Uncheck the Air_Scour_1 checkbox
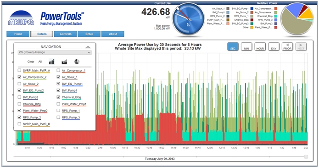Viewport: 319px width, 168px height. tap(58, 77)
